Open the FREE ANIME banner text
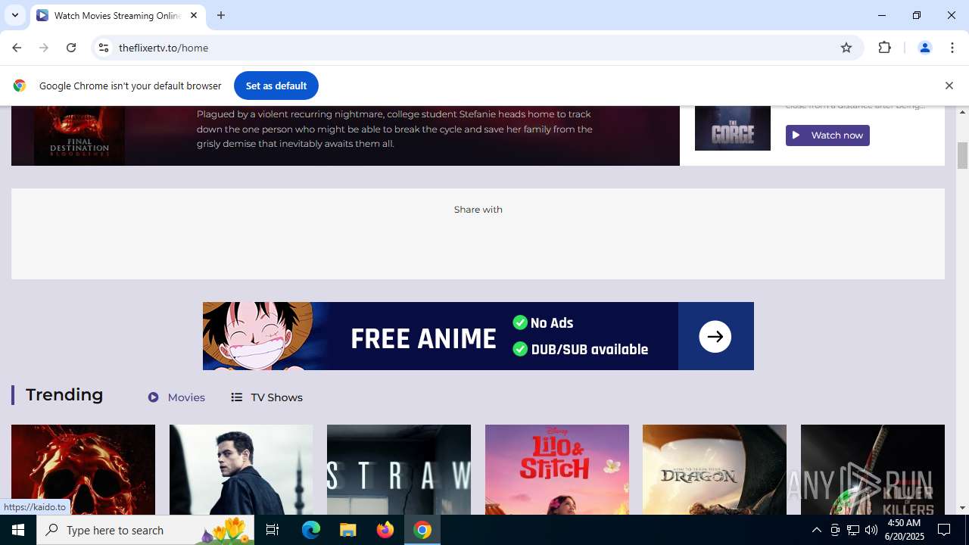The image size is (969, 545). [423, 338]
